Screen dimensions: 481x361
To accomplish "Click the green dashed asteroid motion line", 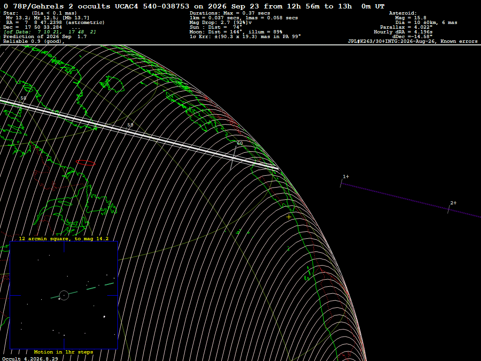I will tap(82, 290).
